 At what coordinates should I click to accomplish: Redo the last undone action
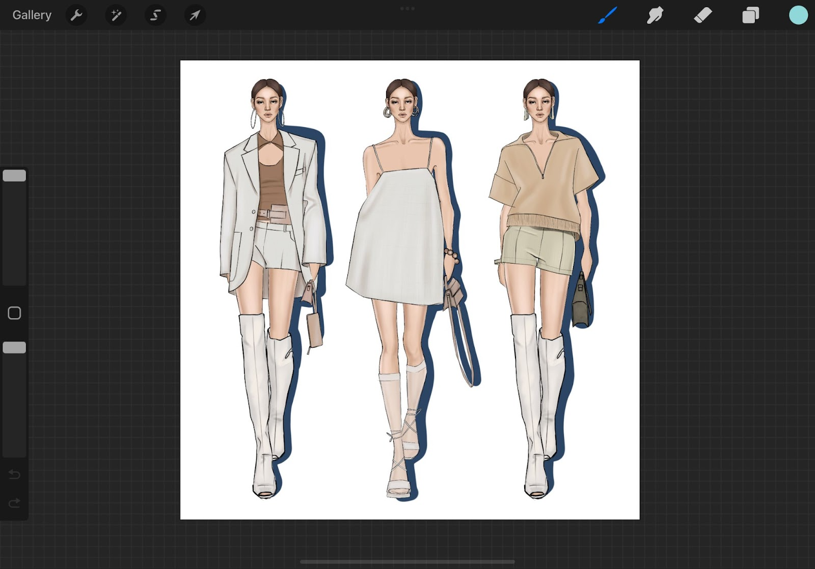pos(14,503)
